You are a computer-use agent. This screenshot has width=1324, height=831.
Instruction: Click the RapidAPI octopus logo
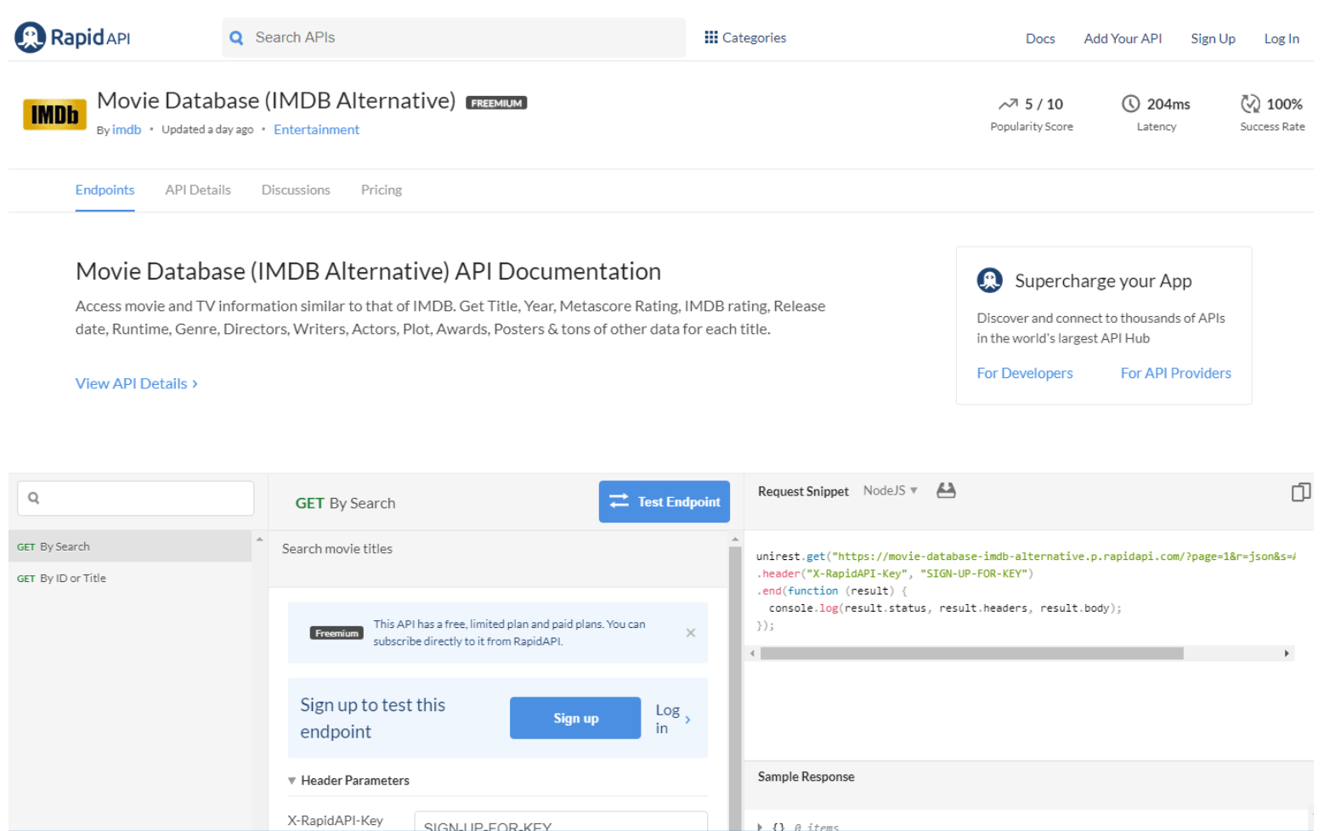(29, 37)
